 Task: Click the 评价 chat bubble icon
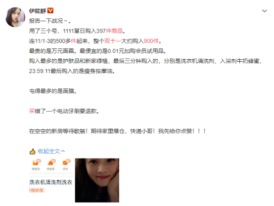pos(66,163)
